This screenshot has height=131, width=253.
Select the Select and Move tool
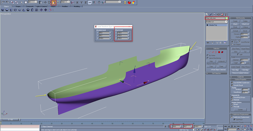(45, 2)
